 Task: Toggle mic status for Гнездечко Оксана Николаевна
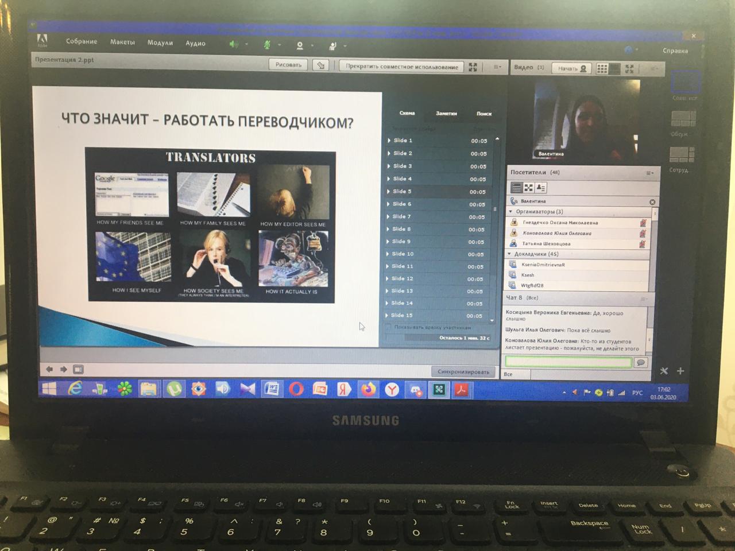pyautogui.click(x=643, y=223)
